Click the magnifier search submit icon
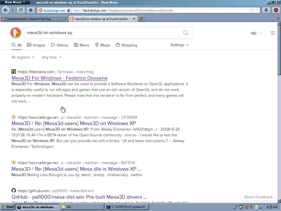This screenshot has width=281, height=211. 186,33
